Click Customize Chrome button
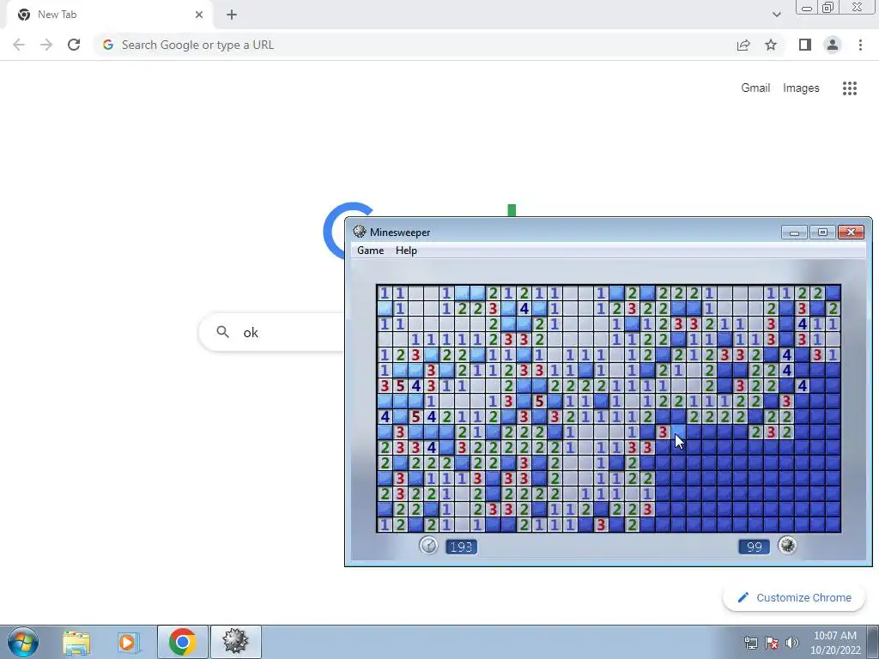This screenshot has height=659, width=879. pyautogui.click(x=794, y=597)
